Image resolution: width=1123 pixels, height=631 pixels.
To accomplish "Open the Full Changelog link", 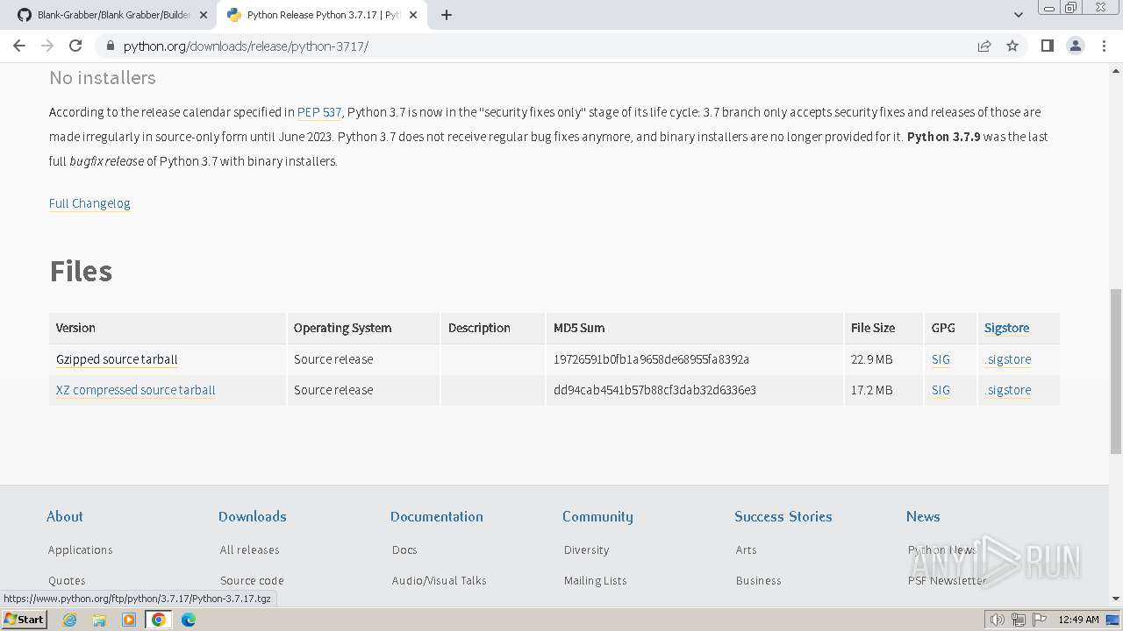I will coord(89,203).
